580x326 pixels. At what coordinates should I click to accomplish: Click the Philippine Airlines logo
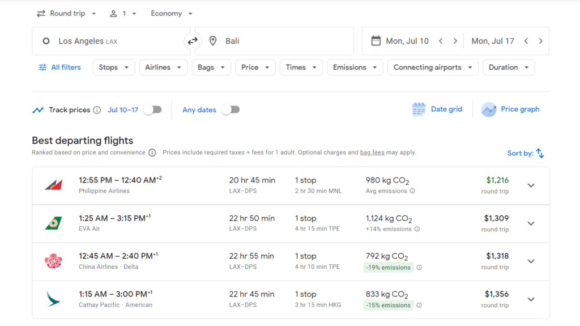tap(54, 184)
